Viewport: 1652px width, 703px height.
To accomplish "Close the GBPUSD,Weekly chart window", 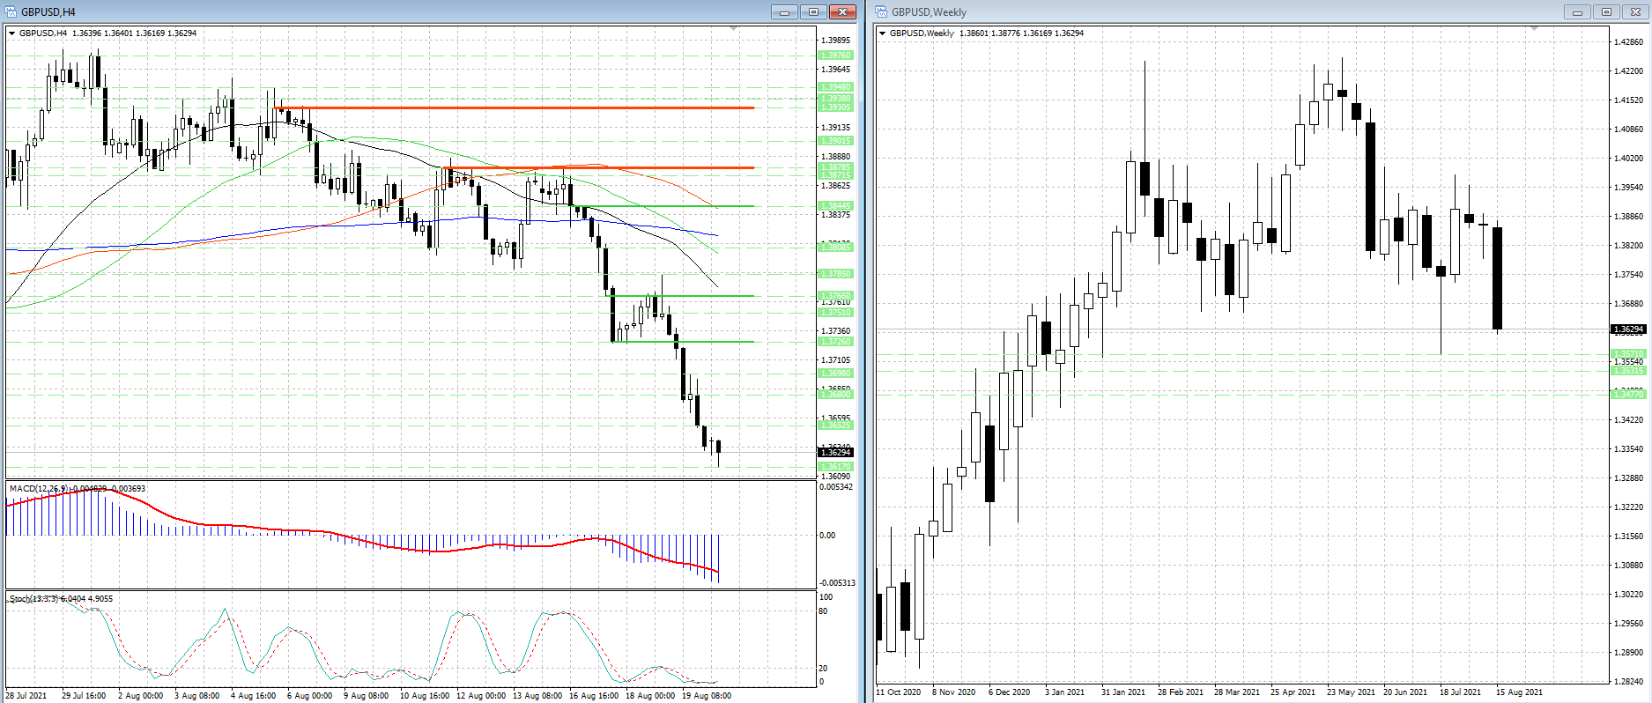I will 1635,11.
